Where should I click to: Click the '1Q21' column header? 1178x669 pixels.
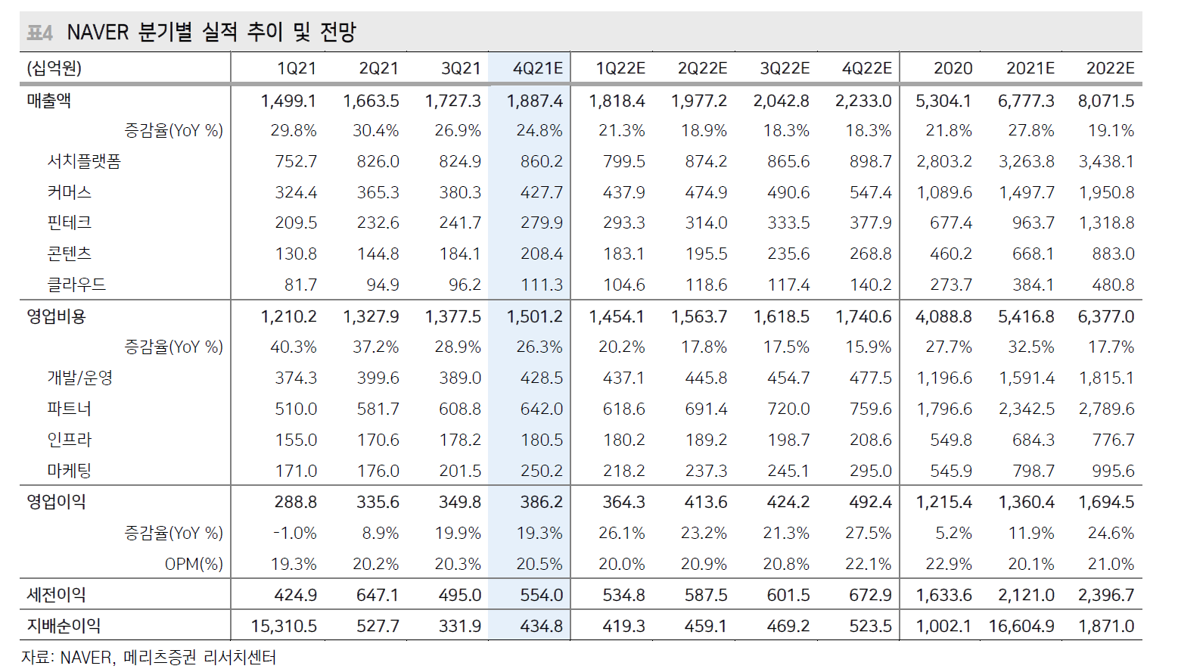[x=297, y=68]
